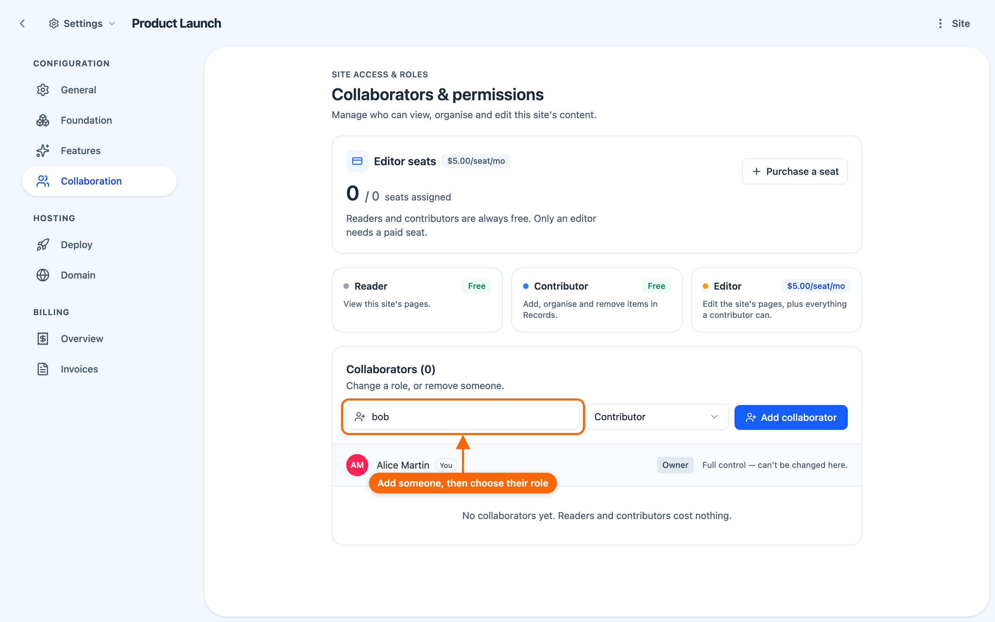This screenshot has height=622, width=995.
Task: Open the Foundation section
Action: click(99, 120)
